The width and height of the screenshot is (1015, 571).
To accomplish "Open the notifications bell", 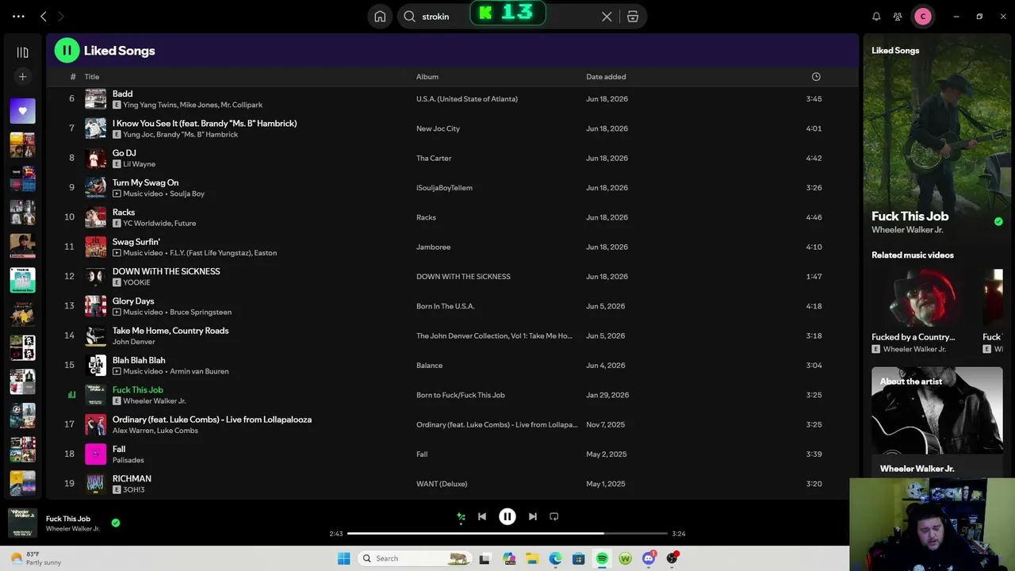I will pos(876,16).
